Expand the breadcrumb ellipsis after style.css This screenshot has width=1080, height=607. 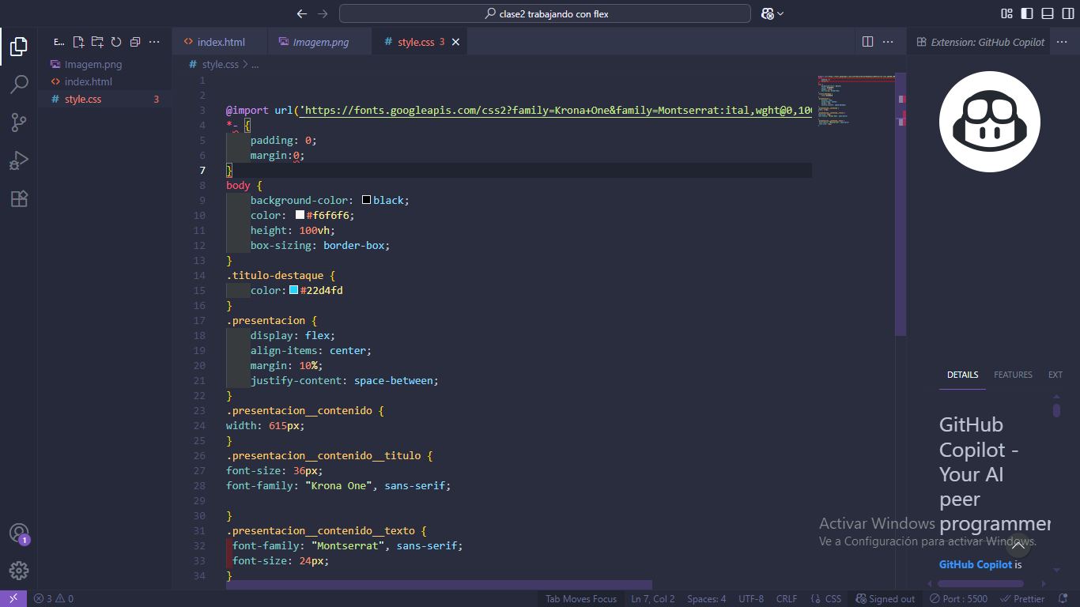(x=255, y=65)
